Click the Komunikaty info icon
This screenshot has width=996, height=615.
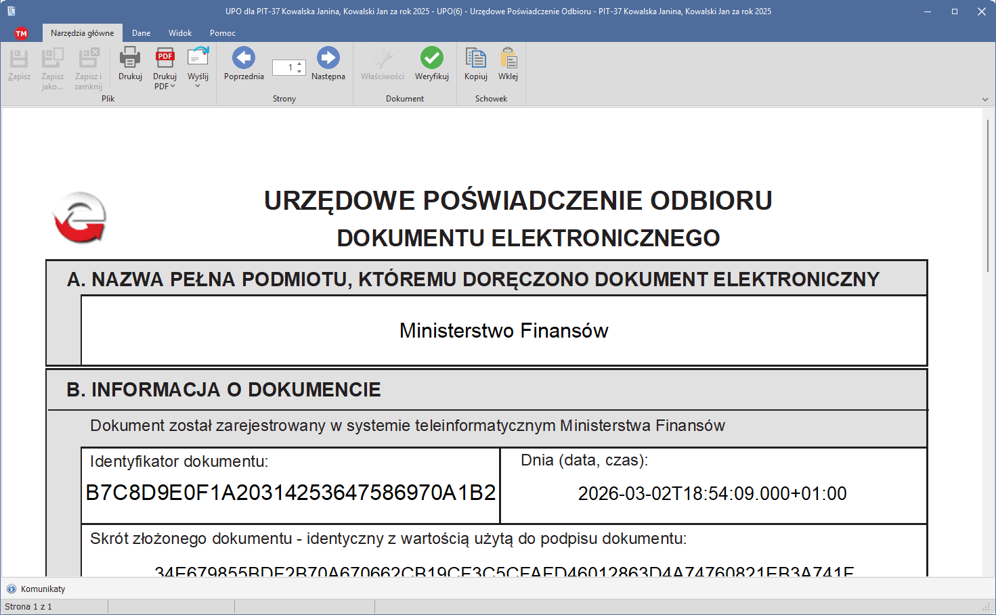(x=12, y=589)
